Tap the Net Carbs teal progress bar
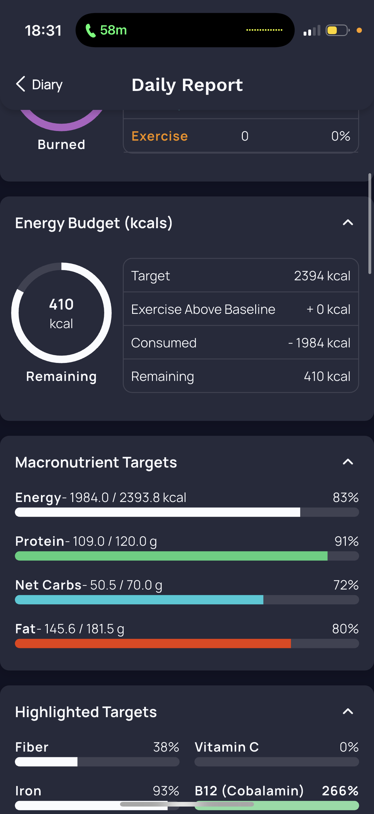The image size is (374, 814). (187, 600)
